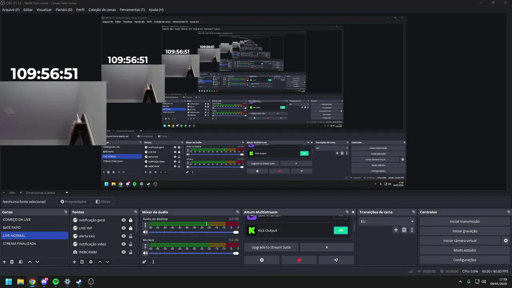Toggle Kick Output stream button
This screenshot has width=512, height=288.
[341, 230]
